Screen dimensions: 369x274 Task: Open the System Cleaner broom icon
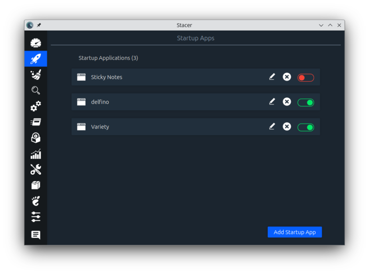[x=36, y=74]
